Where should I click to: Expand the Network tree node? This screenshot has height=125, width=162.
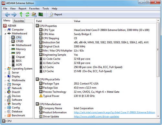(x=5, y=88)
